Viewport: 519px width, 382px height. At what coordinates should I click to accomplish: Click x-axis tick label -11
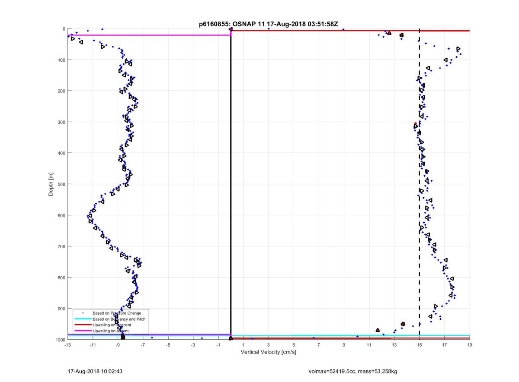(93, 345)
